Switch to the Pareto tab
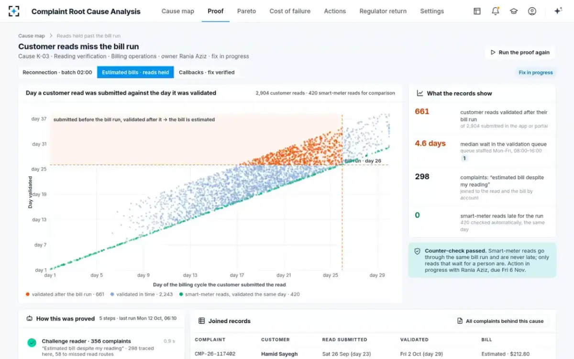 [246, 11]
